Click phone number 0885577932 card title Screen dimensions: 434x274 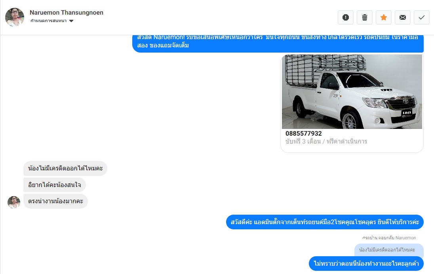click(304, 133)
